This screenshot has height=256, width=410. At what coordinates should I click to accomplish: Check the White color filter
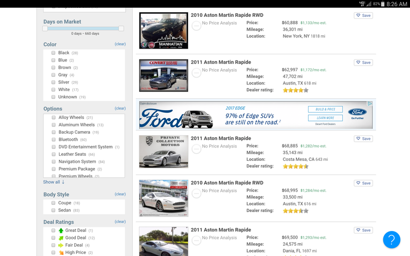pos(53,90)
